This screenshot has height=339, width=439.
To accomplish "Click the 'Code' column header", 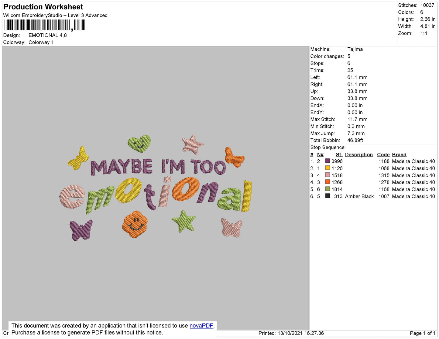I will pyautogui.click(x=383, y=154).
